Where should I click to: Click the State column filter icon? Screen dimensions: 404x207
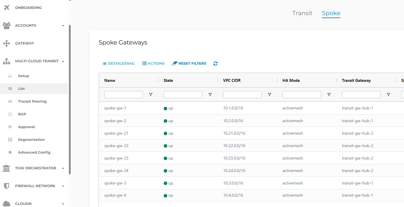tap(210, 95)
